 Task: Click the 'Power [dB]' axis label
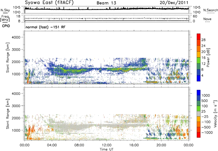pos(208,58)
